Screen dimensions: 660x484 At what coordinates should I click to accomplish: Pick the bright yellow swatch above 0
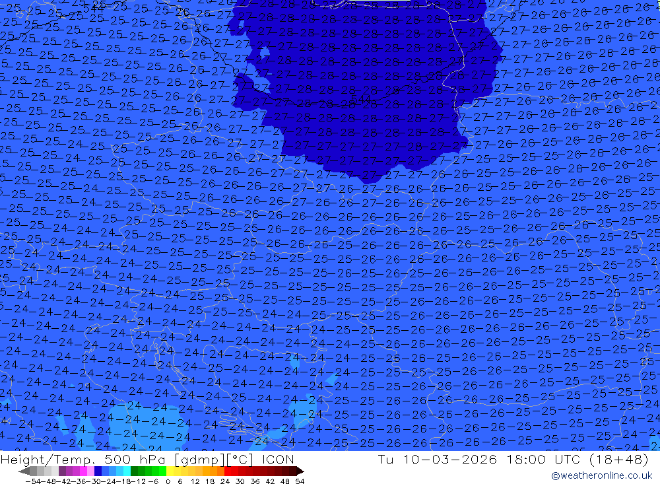pyautogui.click(x=170, y=471)
